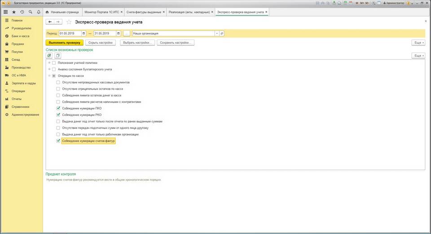Open History clock icon
The width and height of the screenshot is (431, 234).
pos(22,12)
